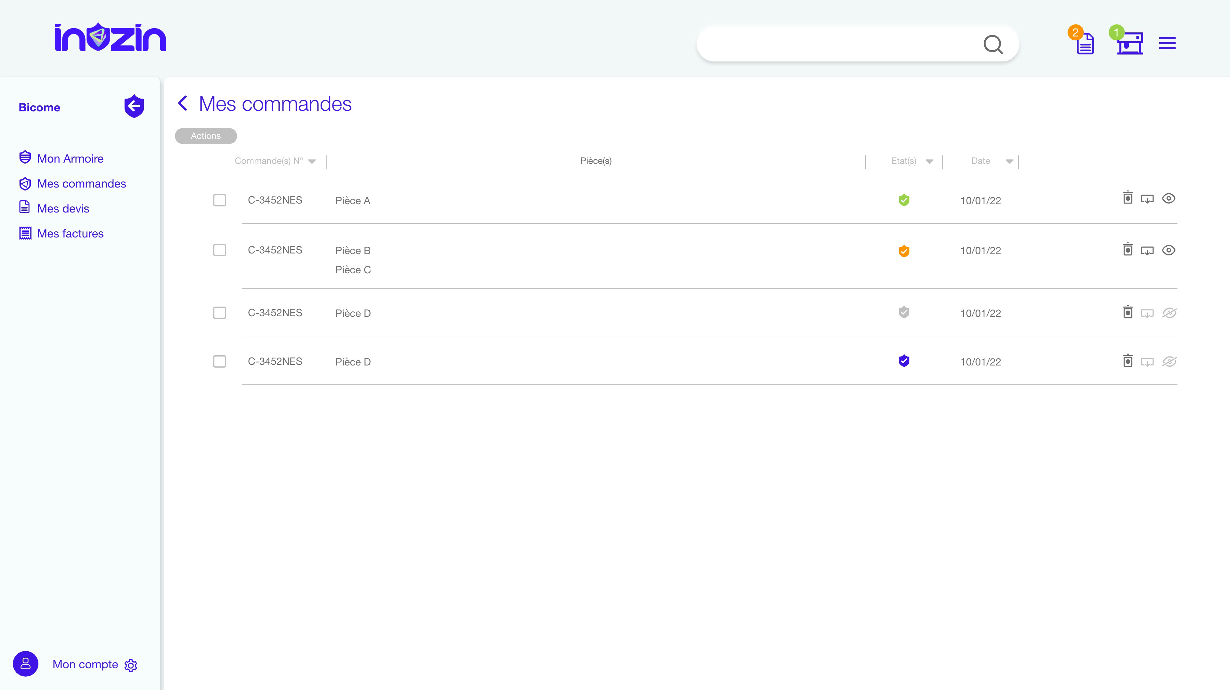This screenshot has height=690, width=1230.
Task: Click the search magnifier icon
Action: click(993, 44)
